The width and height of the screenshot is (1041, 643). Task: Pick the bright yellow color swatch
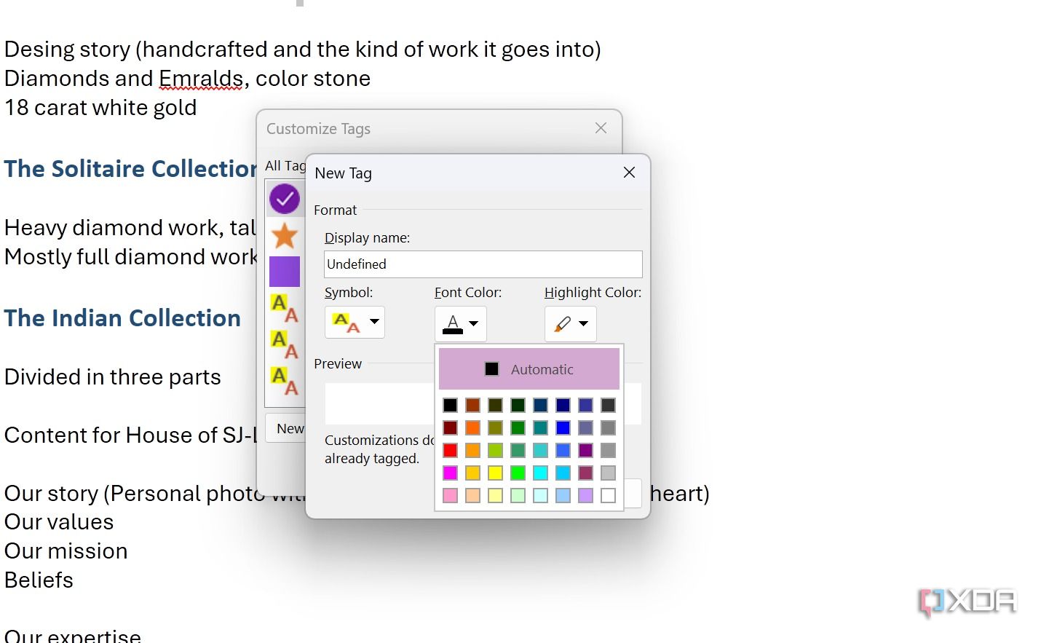496,473
